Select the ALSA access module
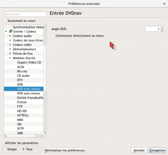This screenshot has height=155, width=168. point(24,67)
